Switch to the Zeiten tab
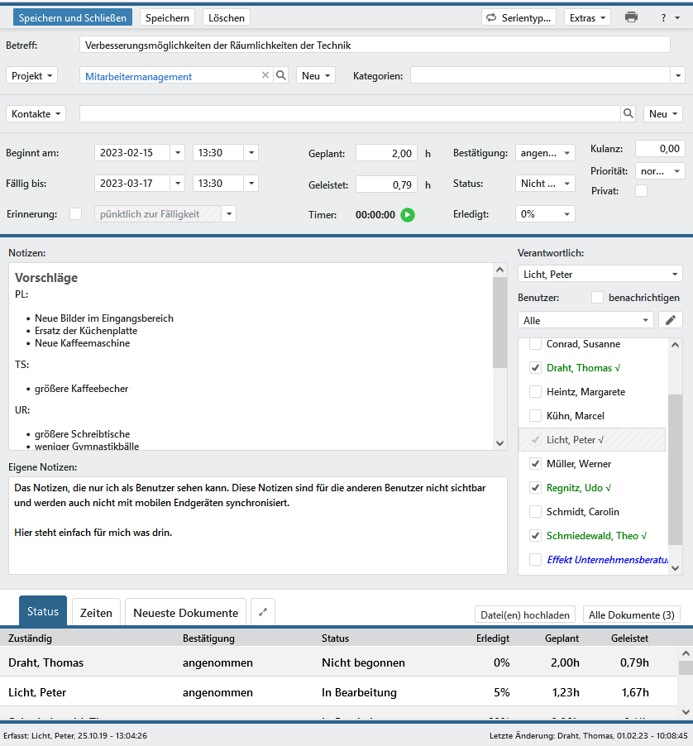 [x=96, y=613]
